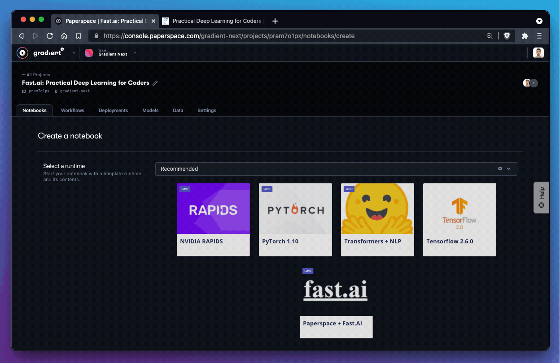Image resolution: width=560 pixels, height=363 pixels.
Task: Switch to Practical Deep Learning for Coders tab
Action: tap(212, 21)
